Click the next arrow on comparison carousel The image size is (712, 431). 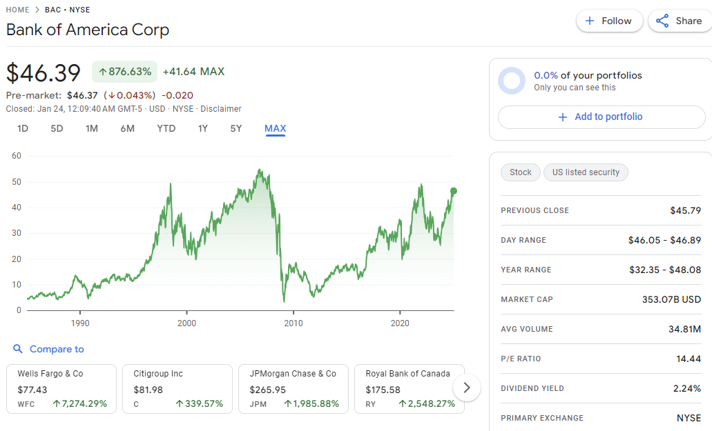(x=466, y=388)
